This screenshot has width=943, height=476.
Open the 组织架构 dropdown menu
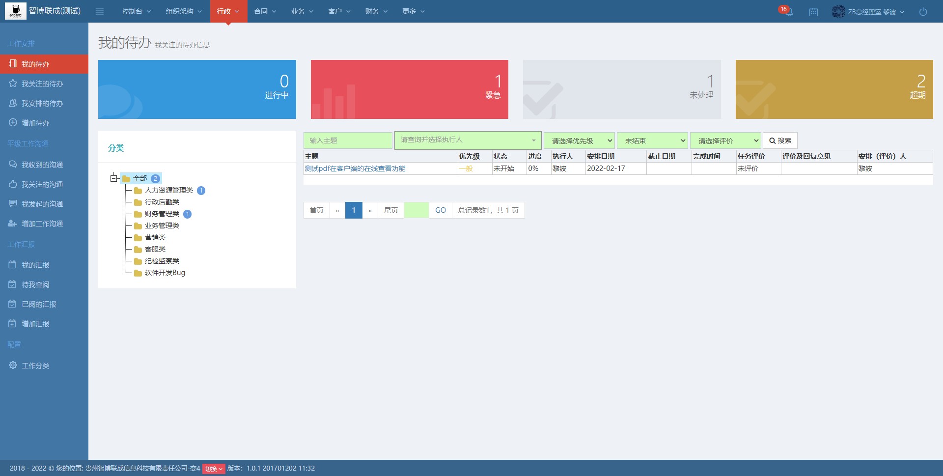tap(184, 11)
